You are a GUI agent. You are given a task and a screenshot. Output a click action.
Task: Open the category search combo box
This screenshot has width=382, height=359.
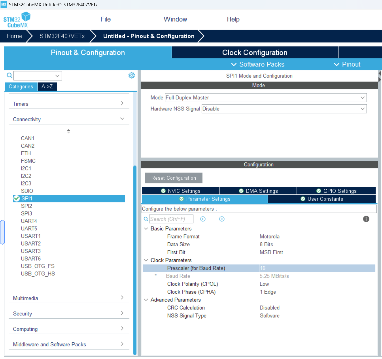click(x=38, y=76)
